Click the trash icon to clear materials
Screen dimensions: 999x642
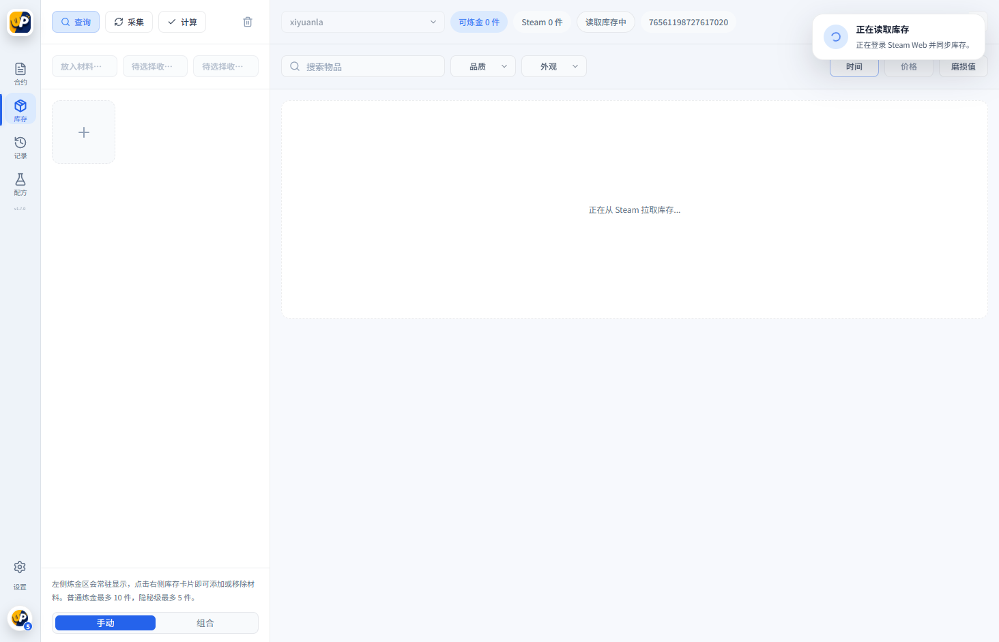click(x=247, y=21)
